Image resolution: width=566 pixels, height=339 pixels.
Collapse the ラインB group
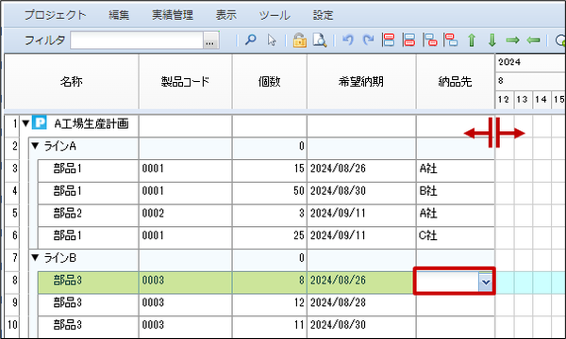35,257
